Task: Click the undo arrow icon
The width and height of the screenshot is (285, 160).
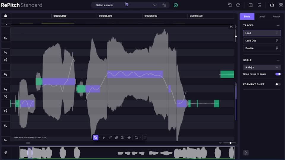Action: (x=230, y=5)
